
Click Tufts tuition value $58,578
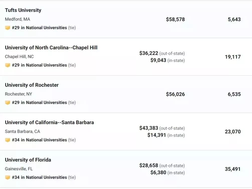[x=175, y=20]
